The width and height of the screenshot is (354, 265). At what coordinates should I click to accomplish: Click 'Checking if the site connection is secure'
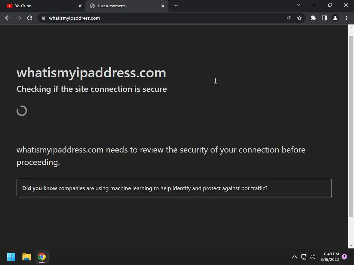pyautogui.click(x=92, y=89)
